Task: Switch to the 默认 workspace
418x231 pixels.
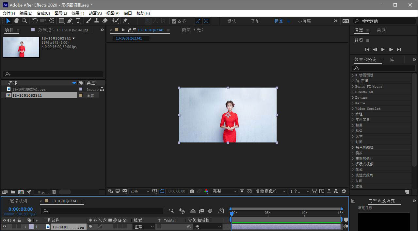Action: (x=232, y=21)
